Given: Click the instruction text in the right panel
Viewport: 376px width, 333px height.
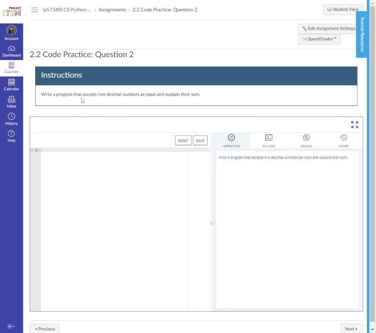Looking at the screenshot, I should pyautogui.click(x=283, y=158).
